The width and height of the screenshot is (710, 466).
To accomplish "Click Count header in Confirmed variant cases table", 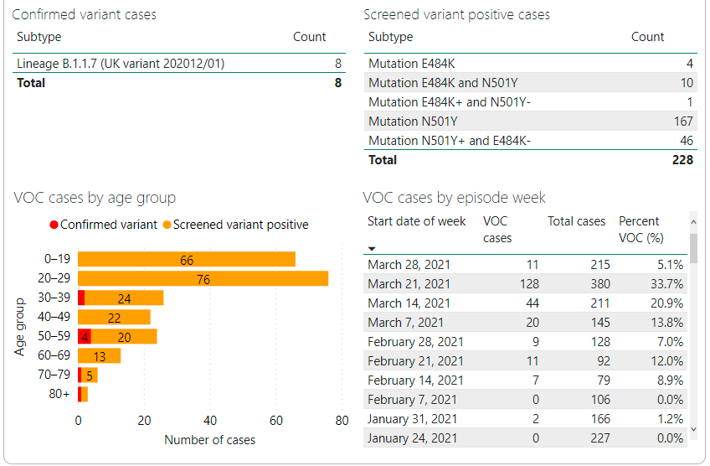I will click(x=309, y=37).
